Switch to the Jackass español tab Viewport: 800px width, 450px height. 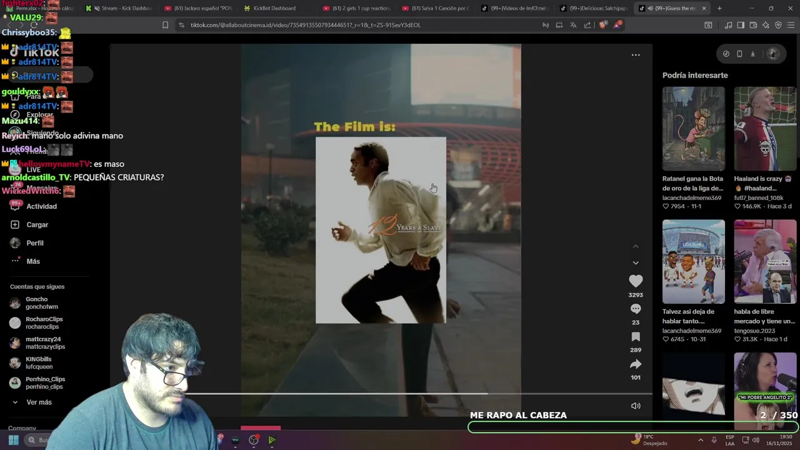point(198,8)
